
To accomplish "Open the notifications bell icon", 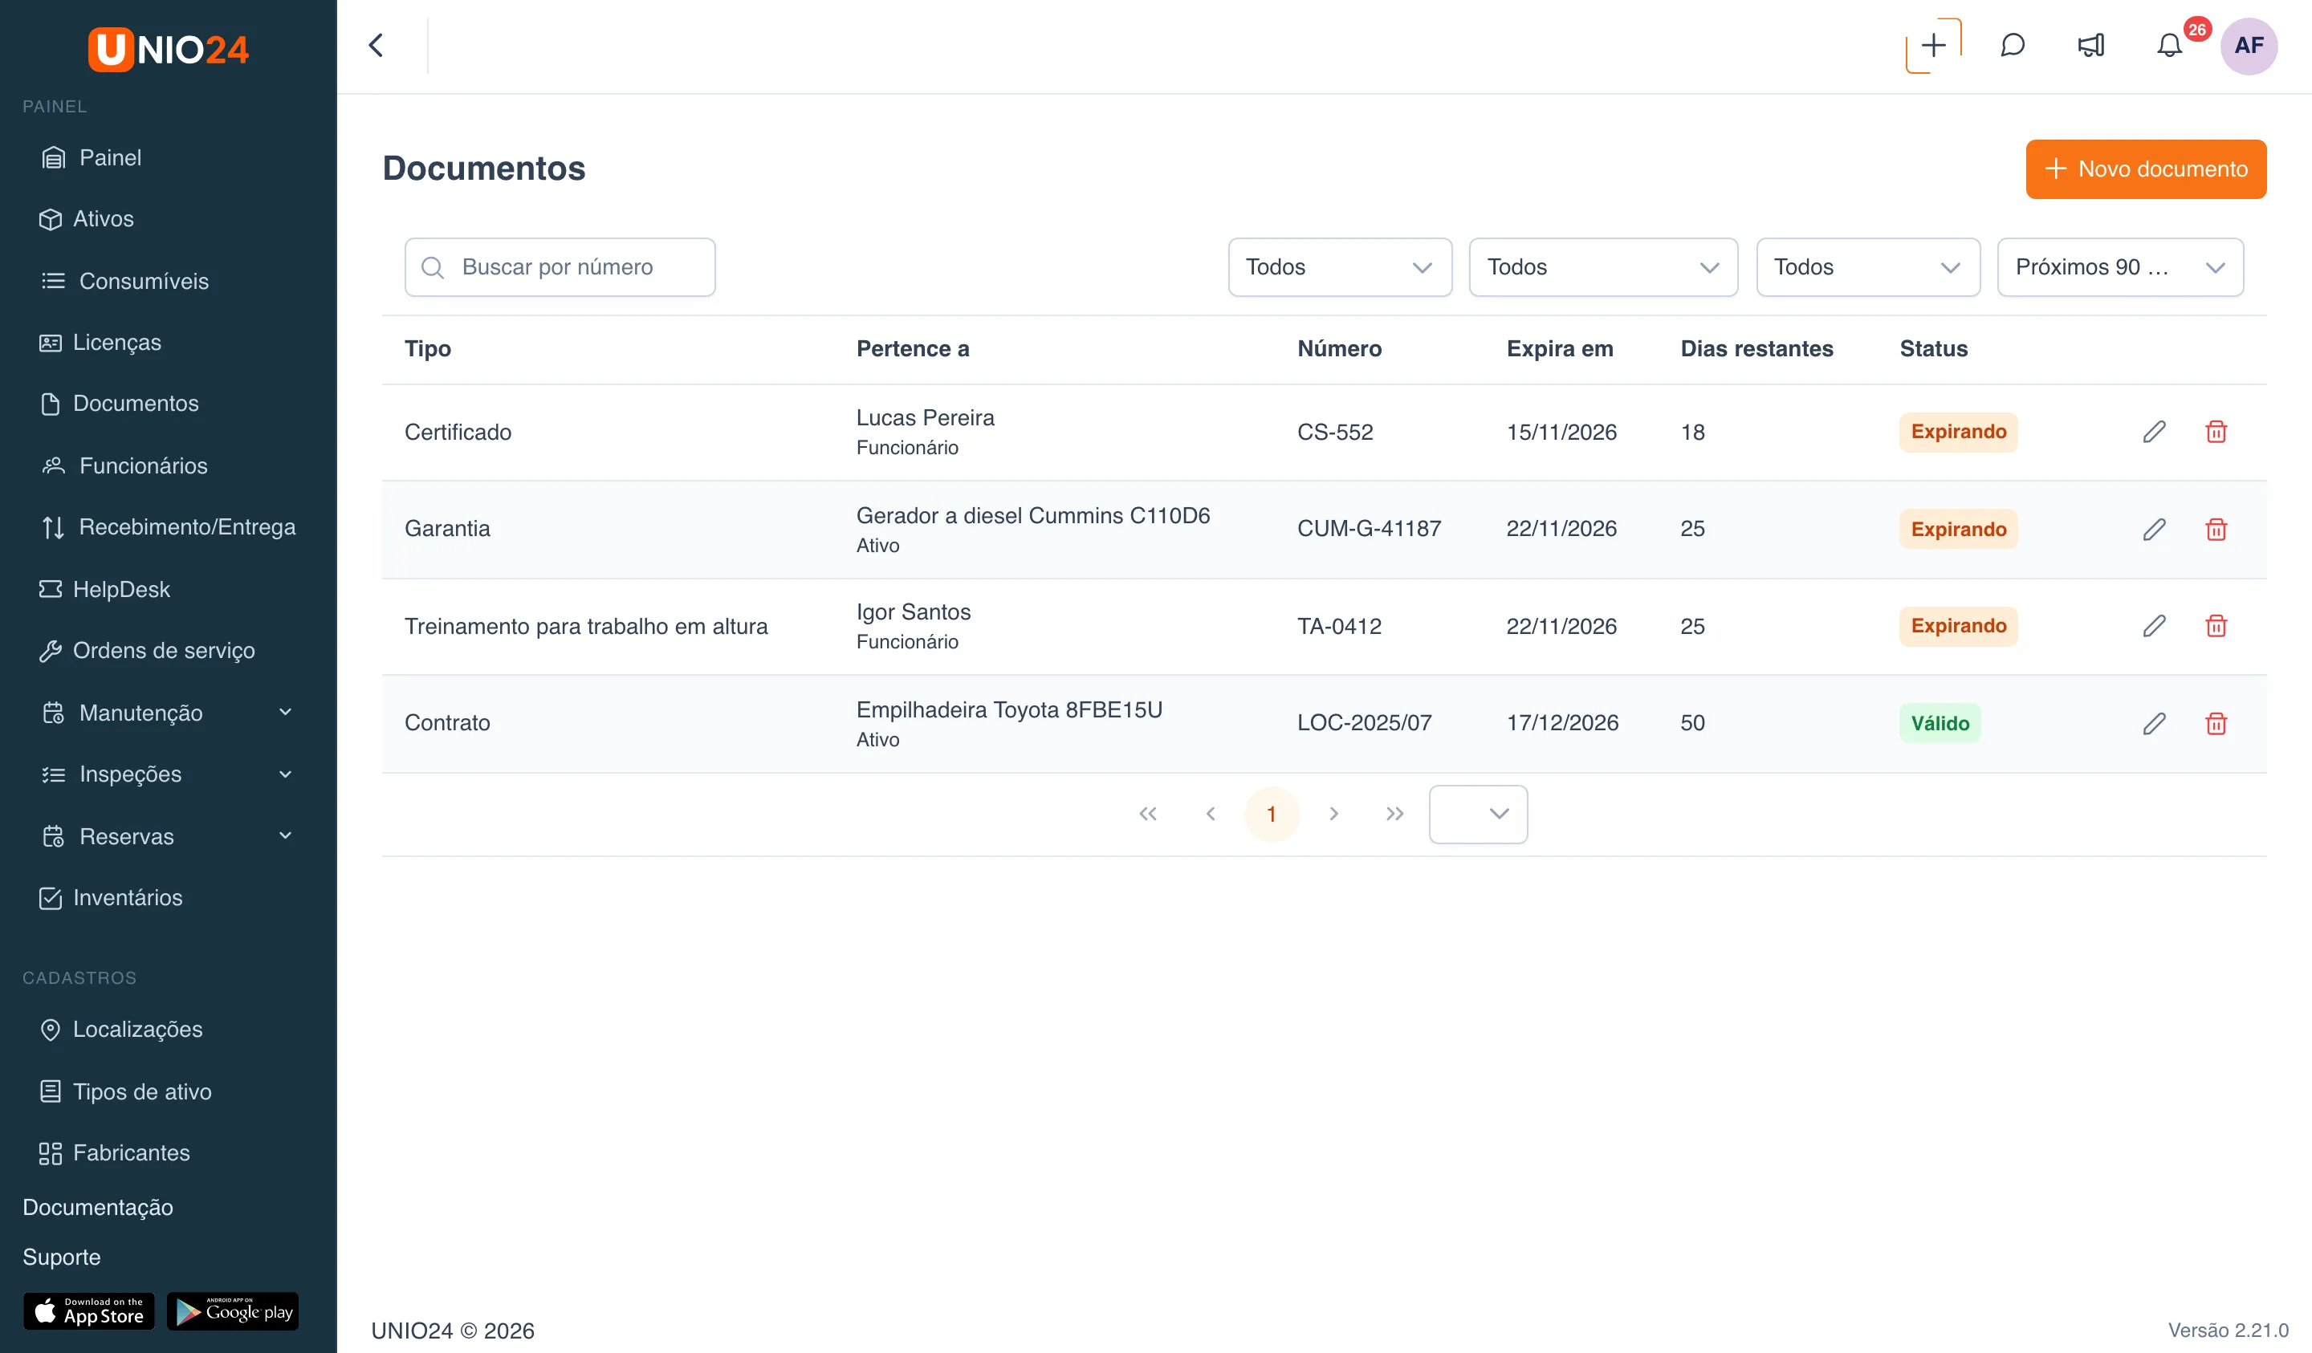I will click(x=2169, y=45).
